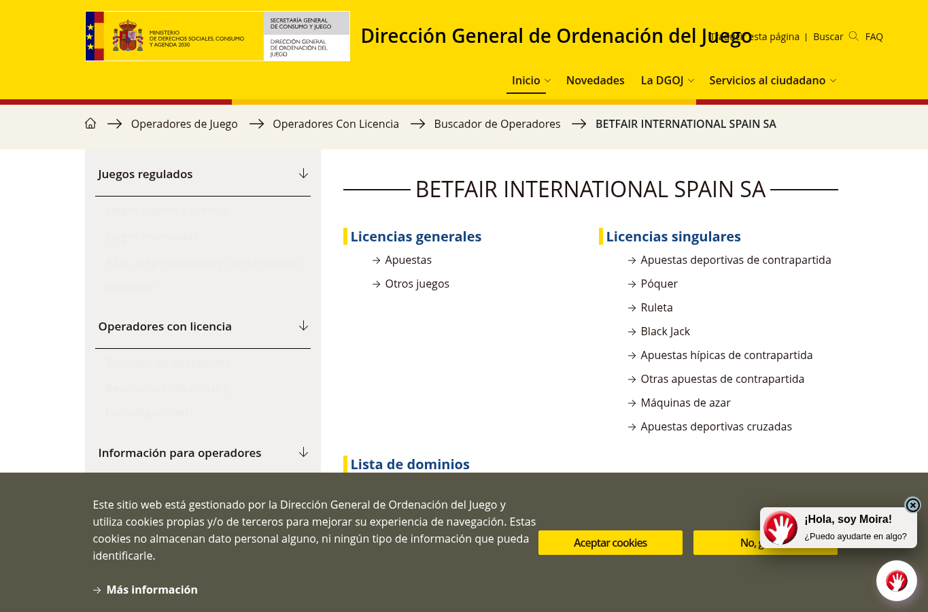Open the FAQ link
The width and height of the screenshot is (928, 612).
874,37
